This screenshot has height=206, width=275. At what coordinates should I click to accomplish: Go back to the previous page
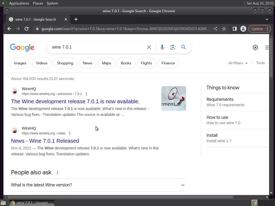9,29
